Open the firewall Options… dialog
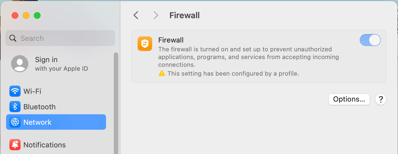This screenshot has width=398, height=154. click(349, 99)
